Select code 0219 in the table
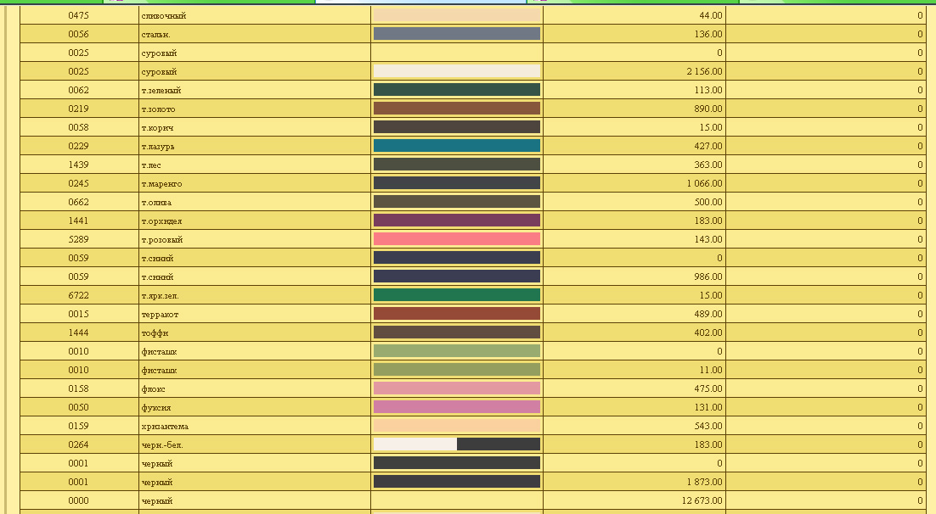The height and width of the screenshot is (514, 936). click(x=78, y=109)
